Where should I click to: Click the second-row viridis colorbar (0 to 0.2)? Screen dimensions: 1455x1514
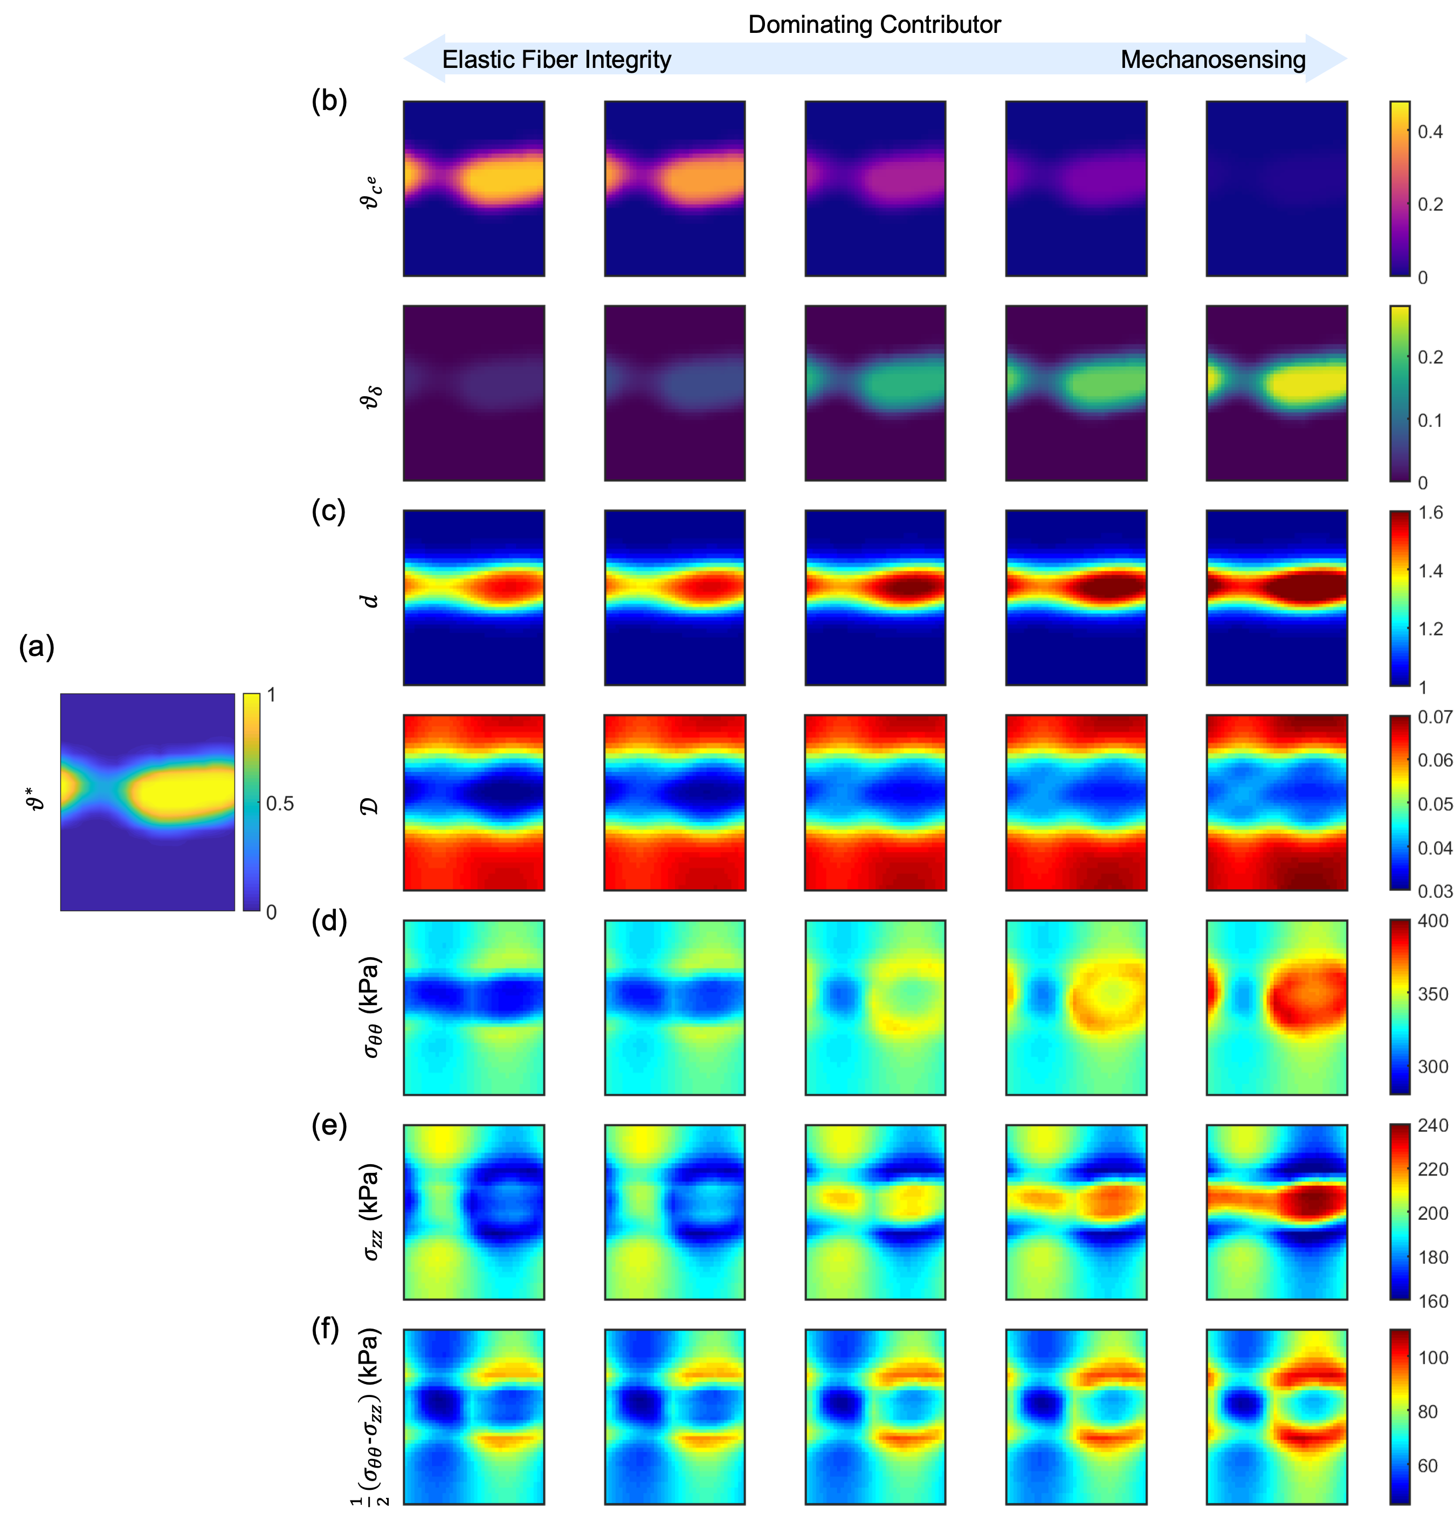[1399, 393]
